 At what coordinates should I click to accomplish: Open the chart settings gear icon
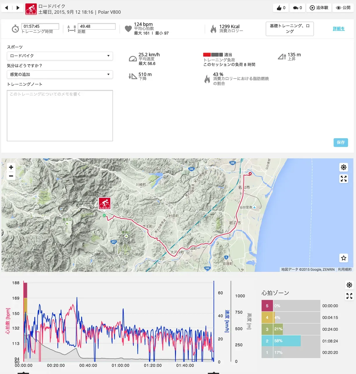pyautogui.click(x=349, y=285)
